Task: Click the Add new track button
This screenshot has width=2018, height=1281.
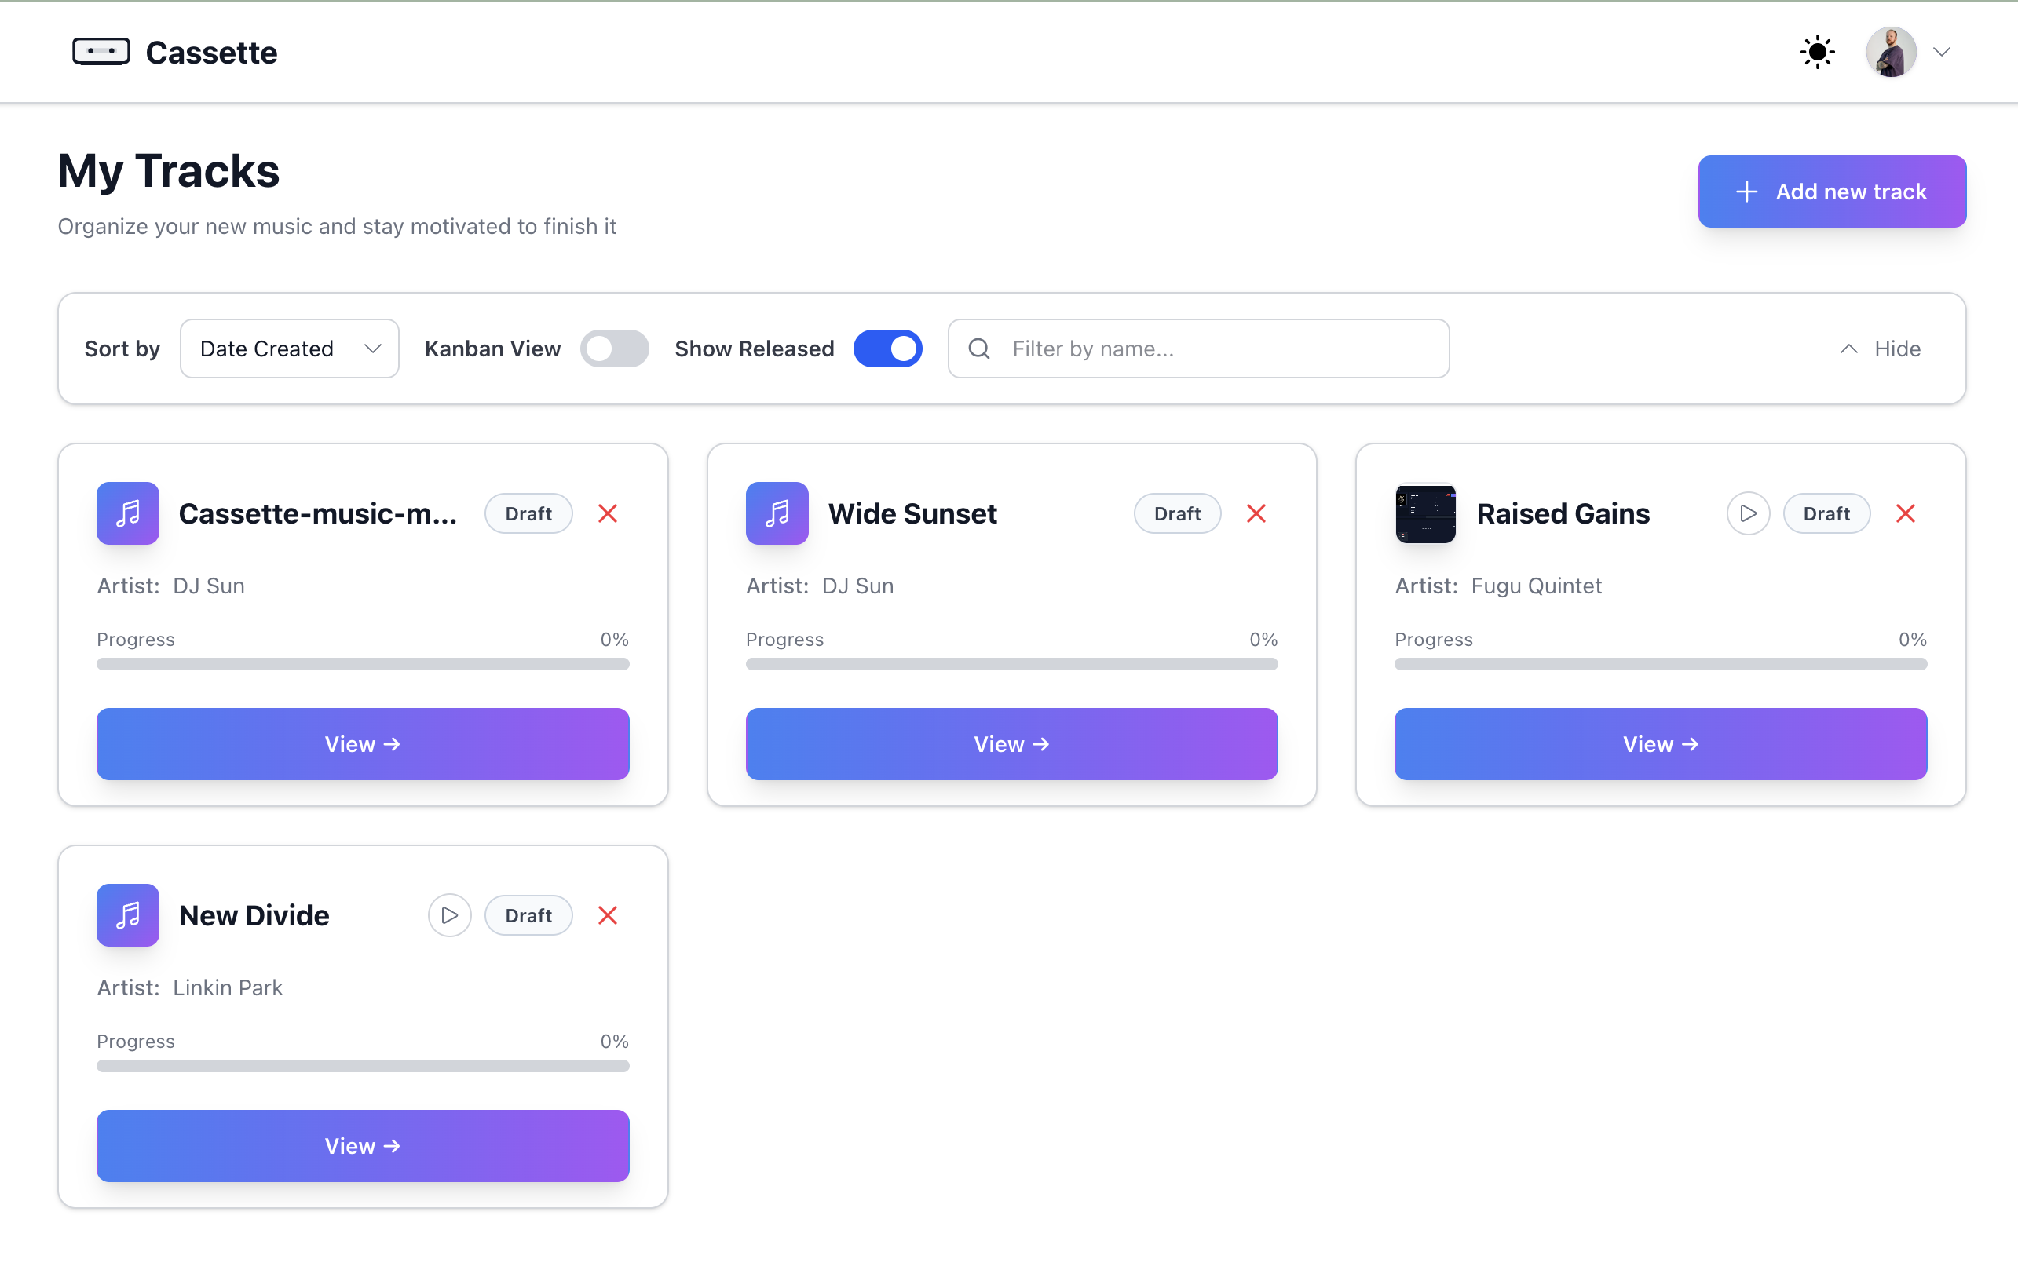Action: [1831, 192]
